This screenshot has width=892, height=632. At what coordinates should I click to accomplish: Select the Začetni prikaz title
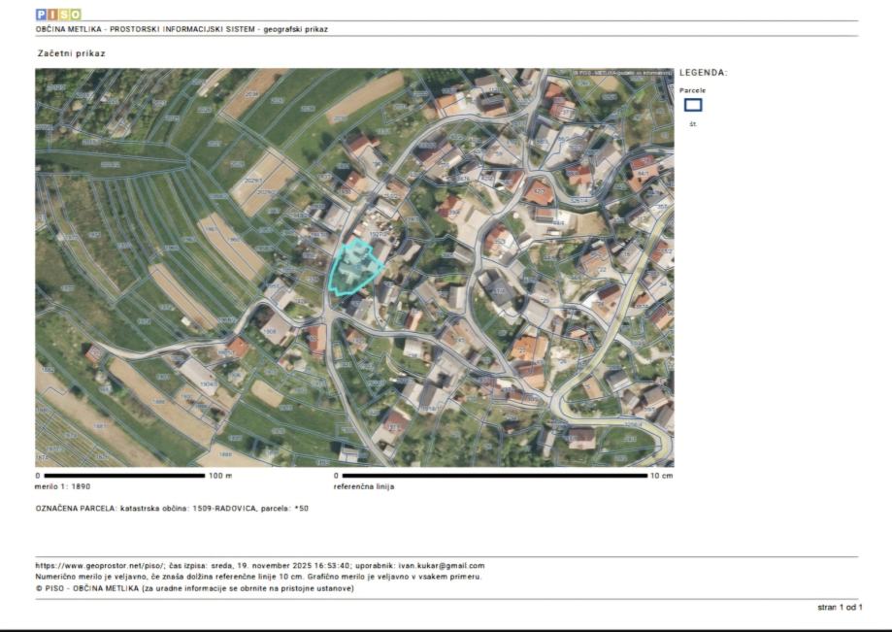71,53
